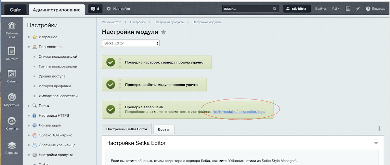This screenshot has width=390, height=165.
Task: Click the pin icon in top bar
Action: point(358,9)
